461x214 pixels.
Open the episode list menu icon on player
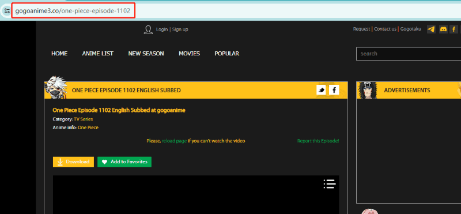point(330,184)
